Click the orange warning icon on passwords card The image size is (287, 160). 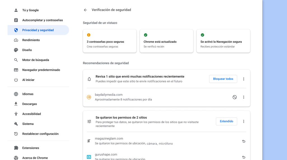pyautogui.click(x=88, y=35)
